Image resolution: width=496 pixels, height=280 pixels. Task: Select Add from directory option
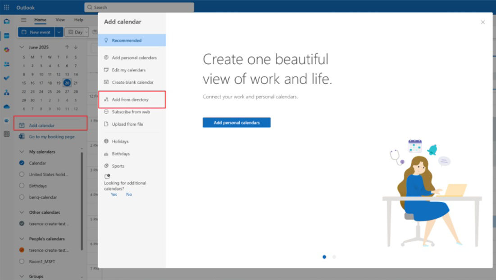coord(130,99)
